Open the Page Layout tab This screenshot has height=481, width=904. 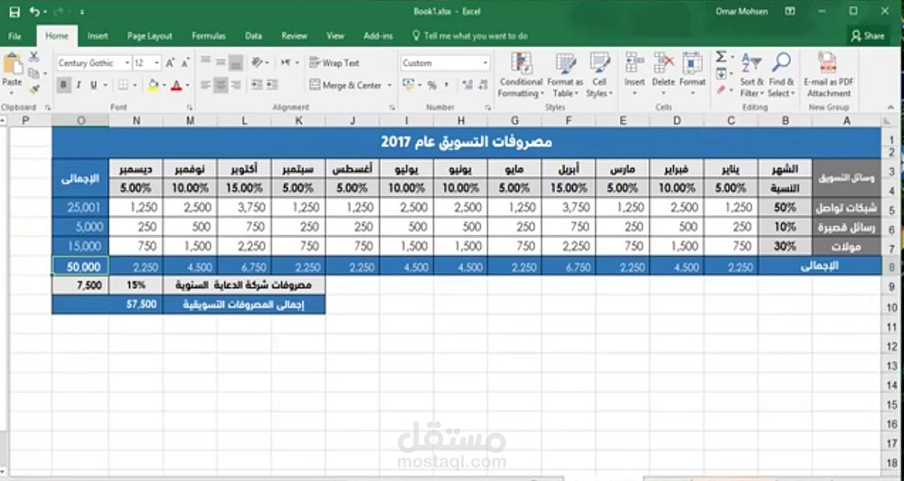pyautogui.click(x=149, y=36)
